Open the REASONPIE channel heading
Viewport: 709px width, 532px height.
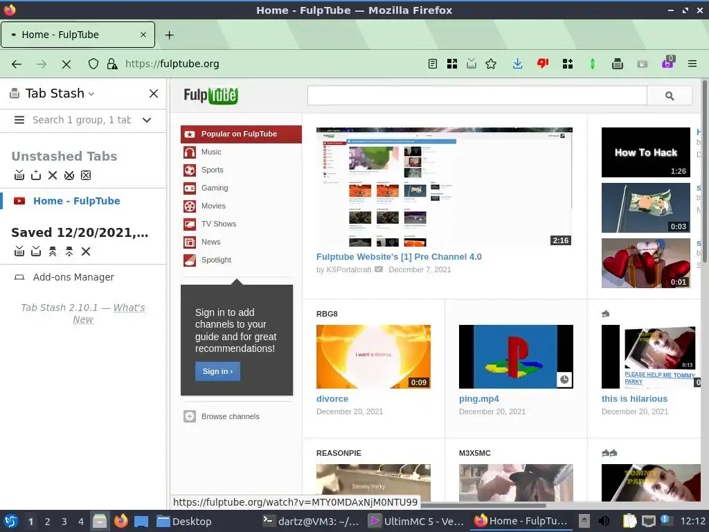click(x=339, y=453)
